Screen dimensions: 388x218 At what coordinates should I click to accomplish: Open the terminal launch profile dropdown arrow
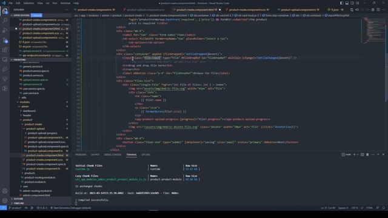pyautogui.click(x=357, y=154)
